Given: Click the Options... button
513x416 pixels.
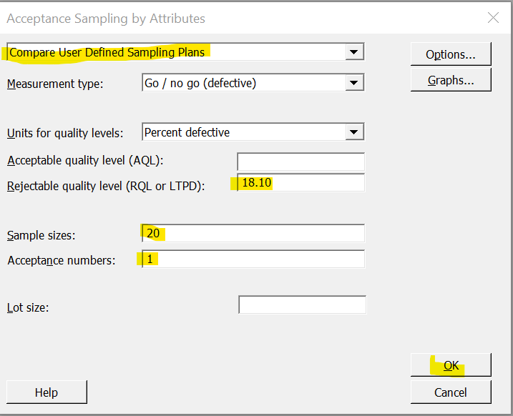Looking at the screenshot, I should (x=450, y=54).
